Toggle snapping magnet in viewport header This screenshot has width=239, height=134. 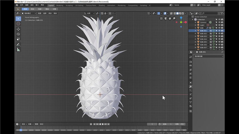coord(102,13)
